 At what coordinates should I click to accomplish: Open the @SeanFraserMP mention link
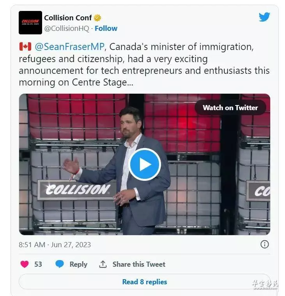tap(69, 46)
